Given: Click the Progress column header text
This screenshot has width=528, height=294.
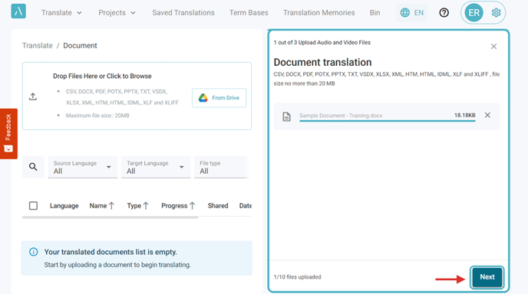Looking at the screenshot, I should (174, 206).
